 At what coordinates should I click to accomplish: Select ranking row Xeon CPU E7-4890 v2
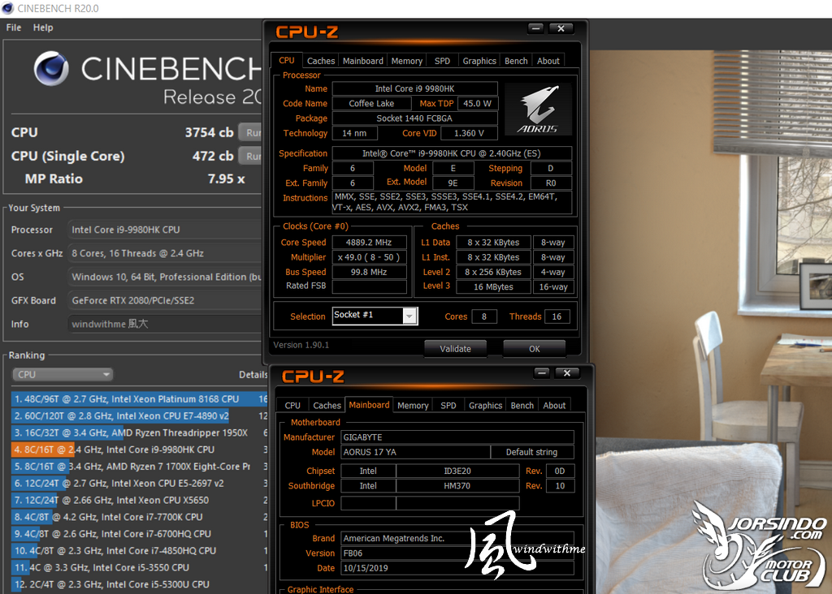[139, 416]
